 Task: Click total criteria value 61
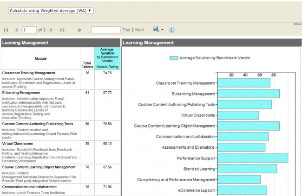(x=87, y=93)
